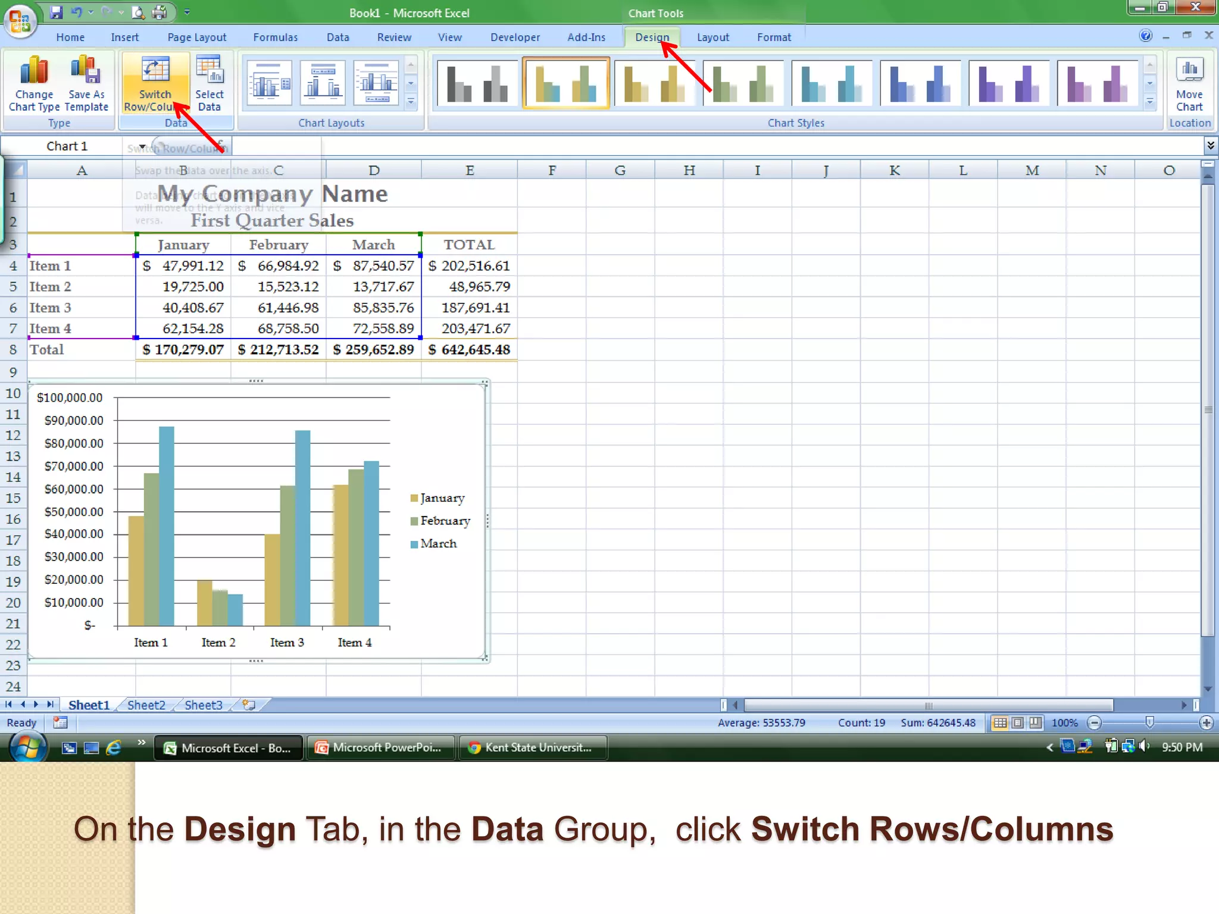Click Change Chart Type button

(34, 83)
